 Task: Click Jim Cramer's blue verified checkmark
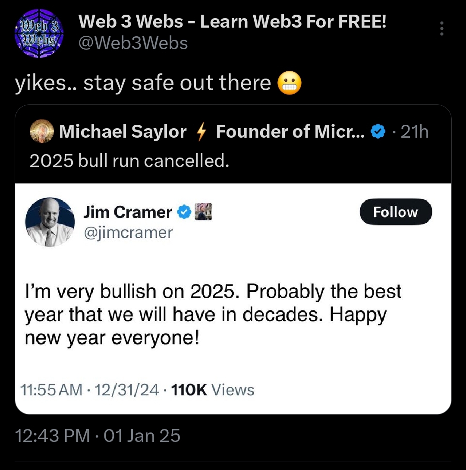pyautogui.click(x=185, y=212)
